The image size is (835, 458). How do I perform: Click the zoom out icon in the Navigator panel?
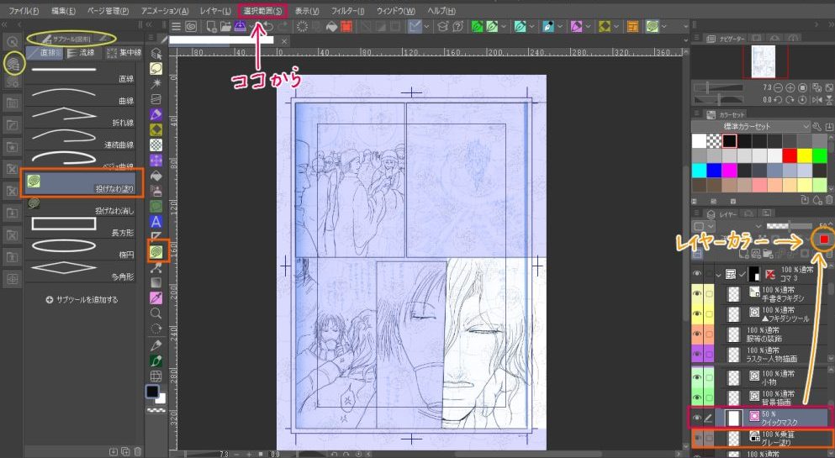[x=779, y=87]
